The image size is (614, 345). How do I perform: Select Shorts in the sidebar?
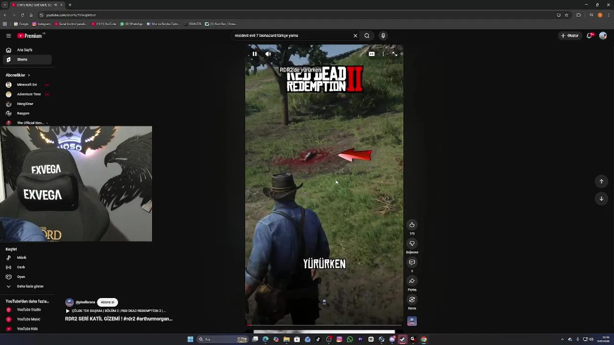26,59
